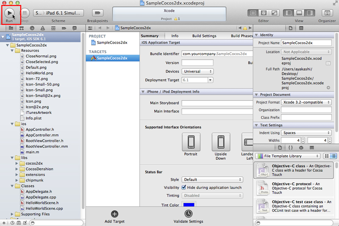Image resolution: width=339 pixels, height=226 pixels.
Task: Click the Main Storyboard field
Action: click(x=217, y=103)
